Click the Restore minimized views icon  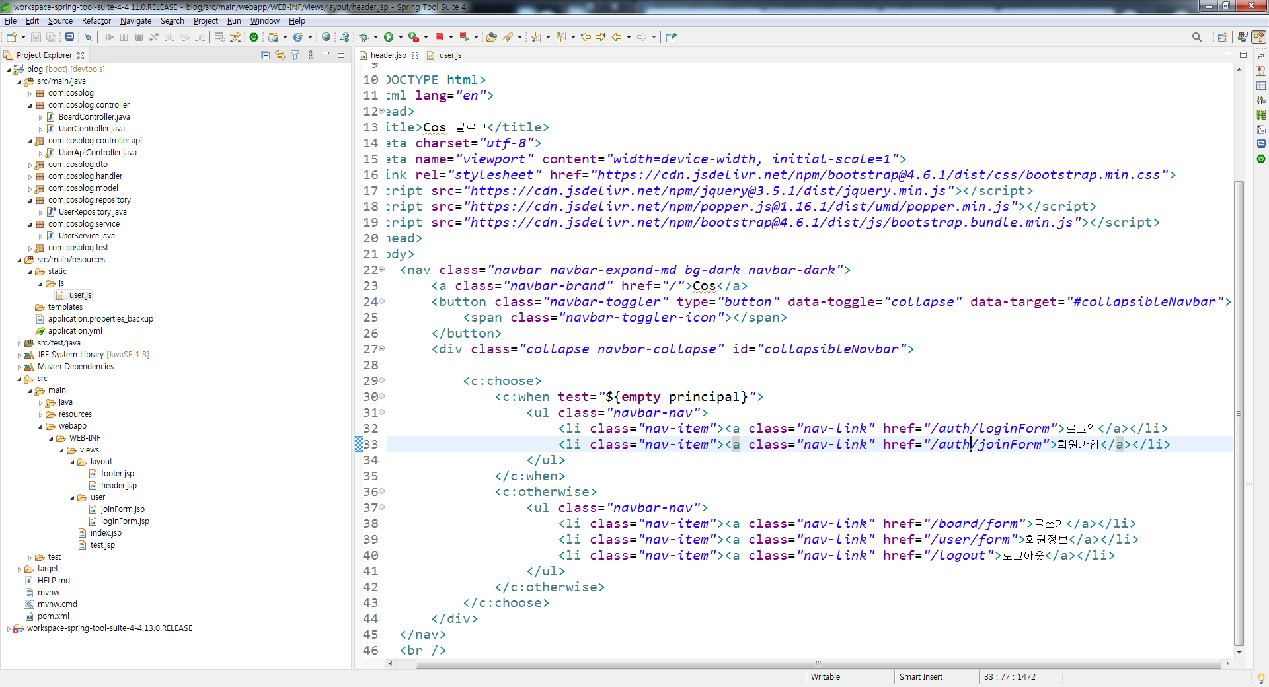[1261, 57]
